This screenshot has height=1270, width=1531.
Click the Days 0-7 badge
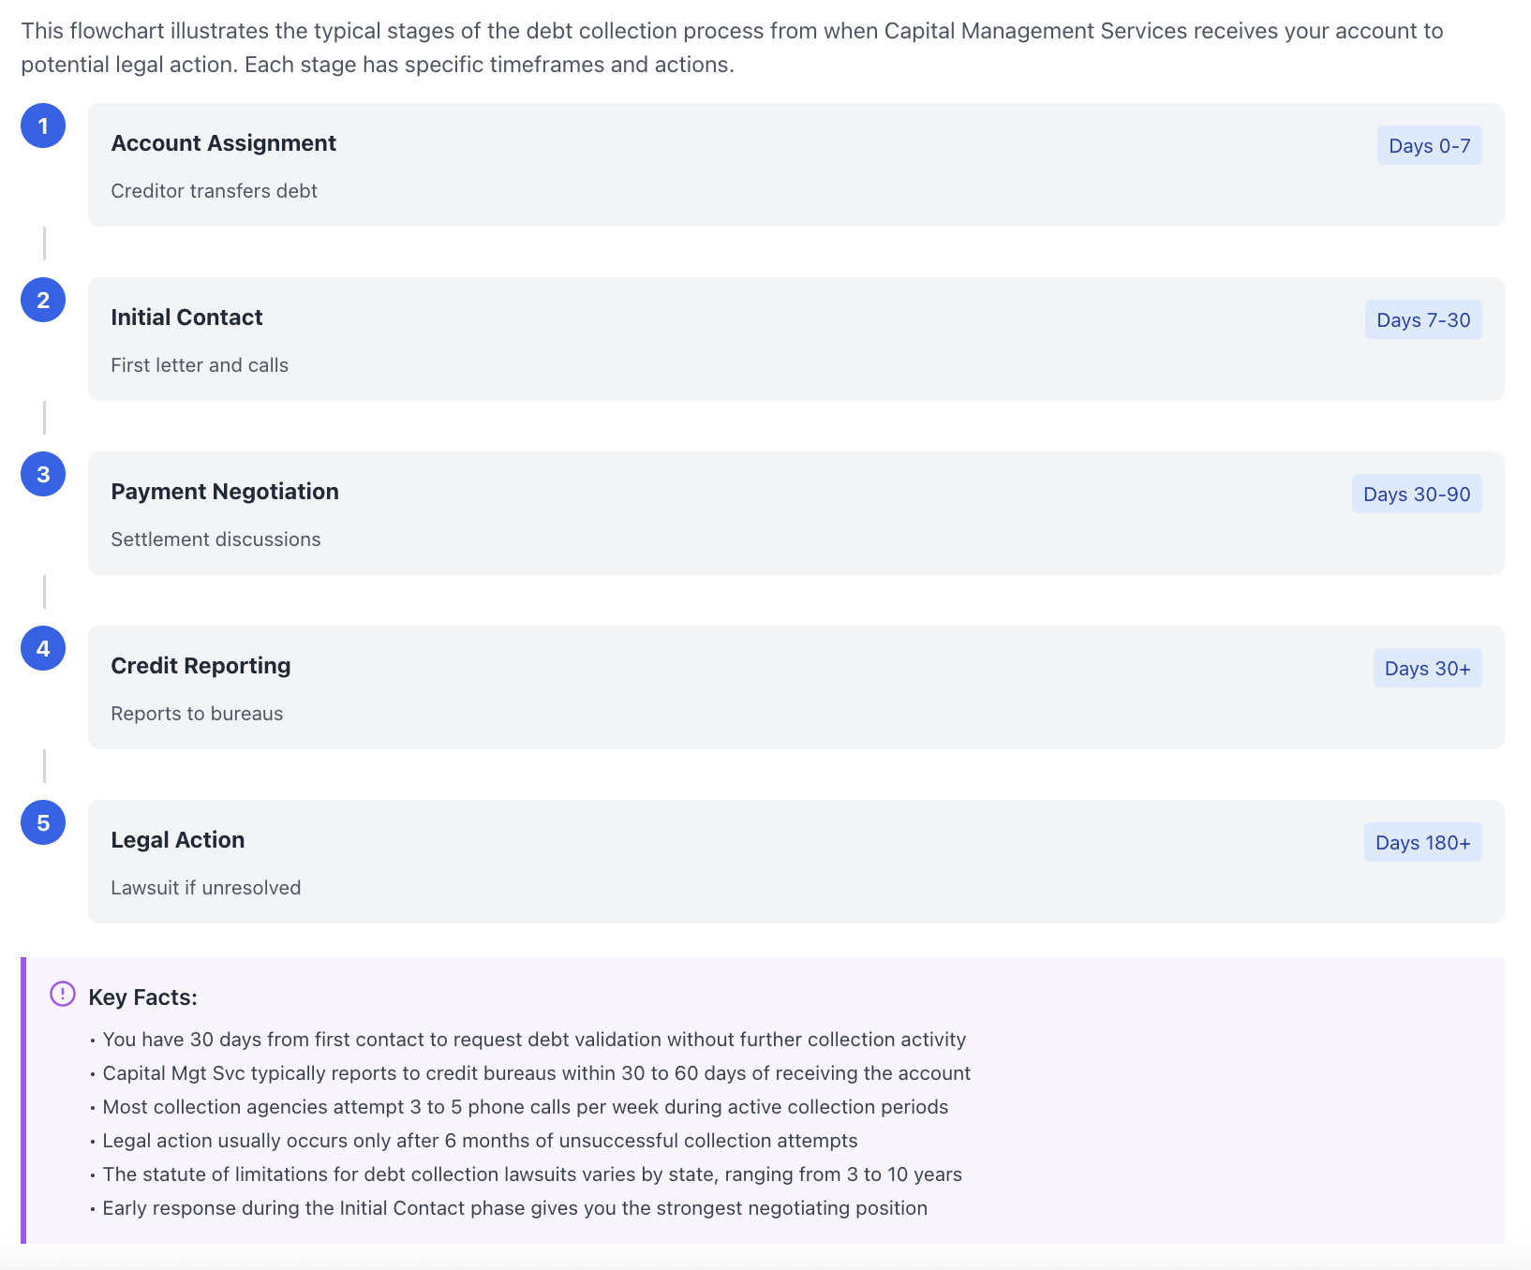[x=1429, y=145]
